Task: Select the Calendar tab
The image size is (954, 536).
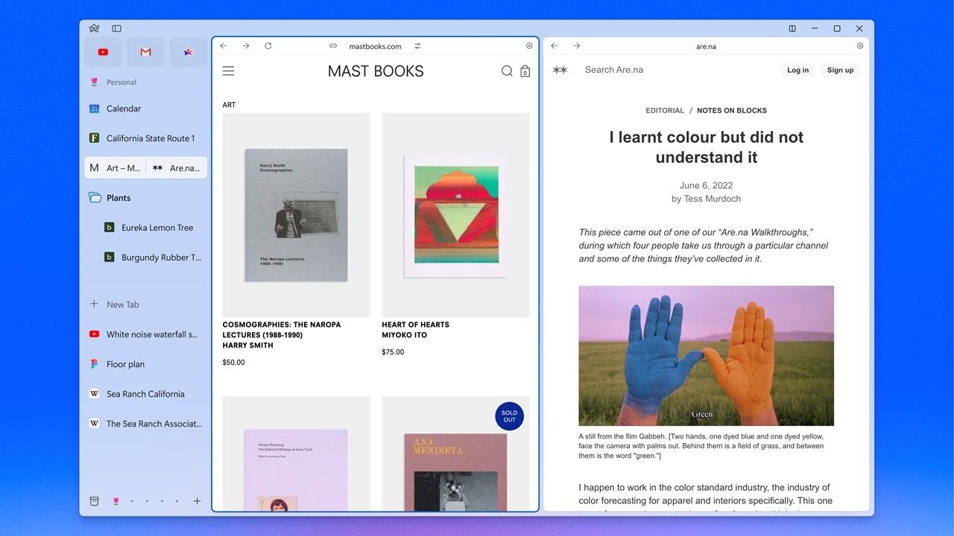Action: tap(124, 109)
